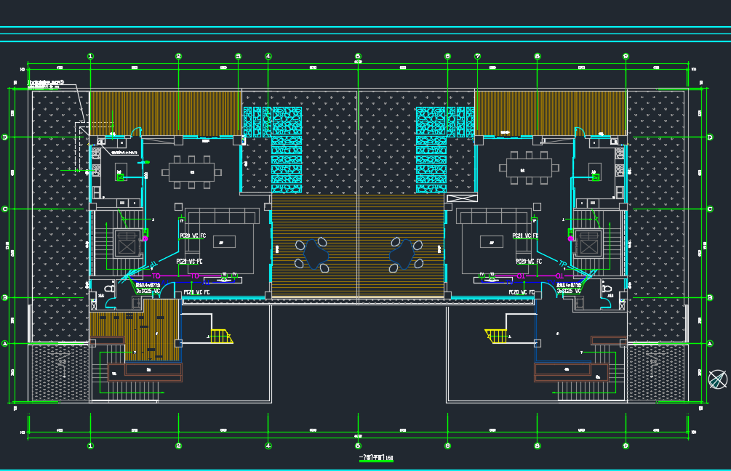731x471 pixels.
Task: Pick grid bubble 6 on the bottom axis
Action: (447, 446)
